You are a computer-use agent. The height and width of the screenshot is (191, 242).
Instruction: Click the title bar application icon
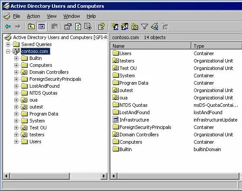6,6
